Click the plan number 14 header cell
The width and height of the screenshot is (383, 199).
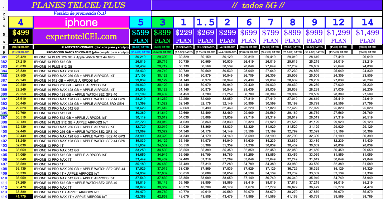(x=367, y=23)
